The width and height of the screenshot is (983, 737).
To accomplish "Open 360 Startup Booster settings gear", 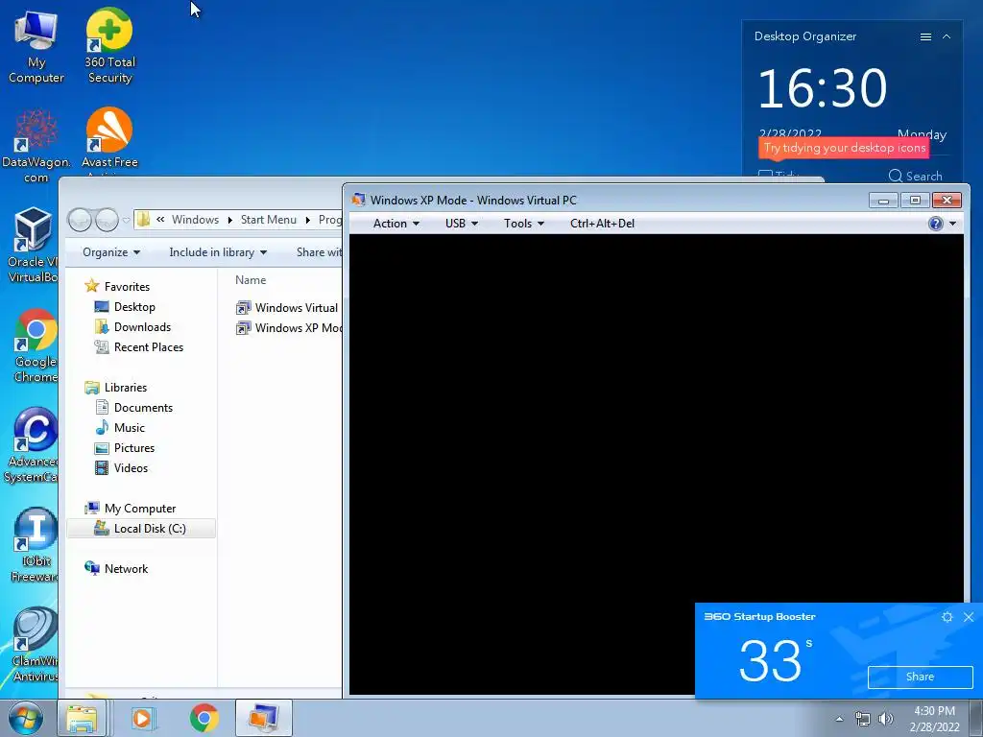I will pyautogui.click(x=947, y=617).
